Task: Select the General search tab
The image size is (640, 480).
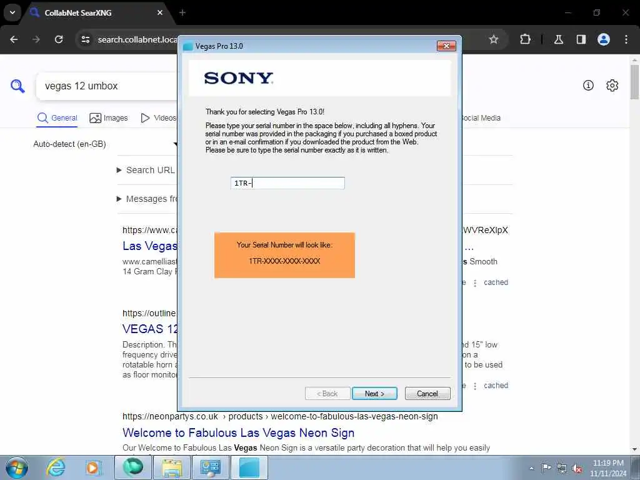Action: (x=57, y=118)
